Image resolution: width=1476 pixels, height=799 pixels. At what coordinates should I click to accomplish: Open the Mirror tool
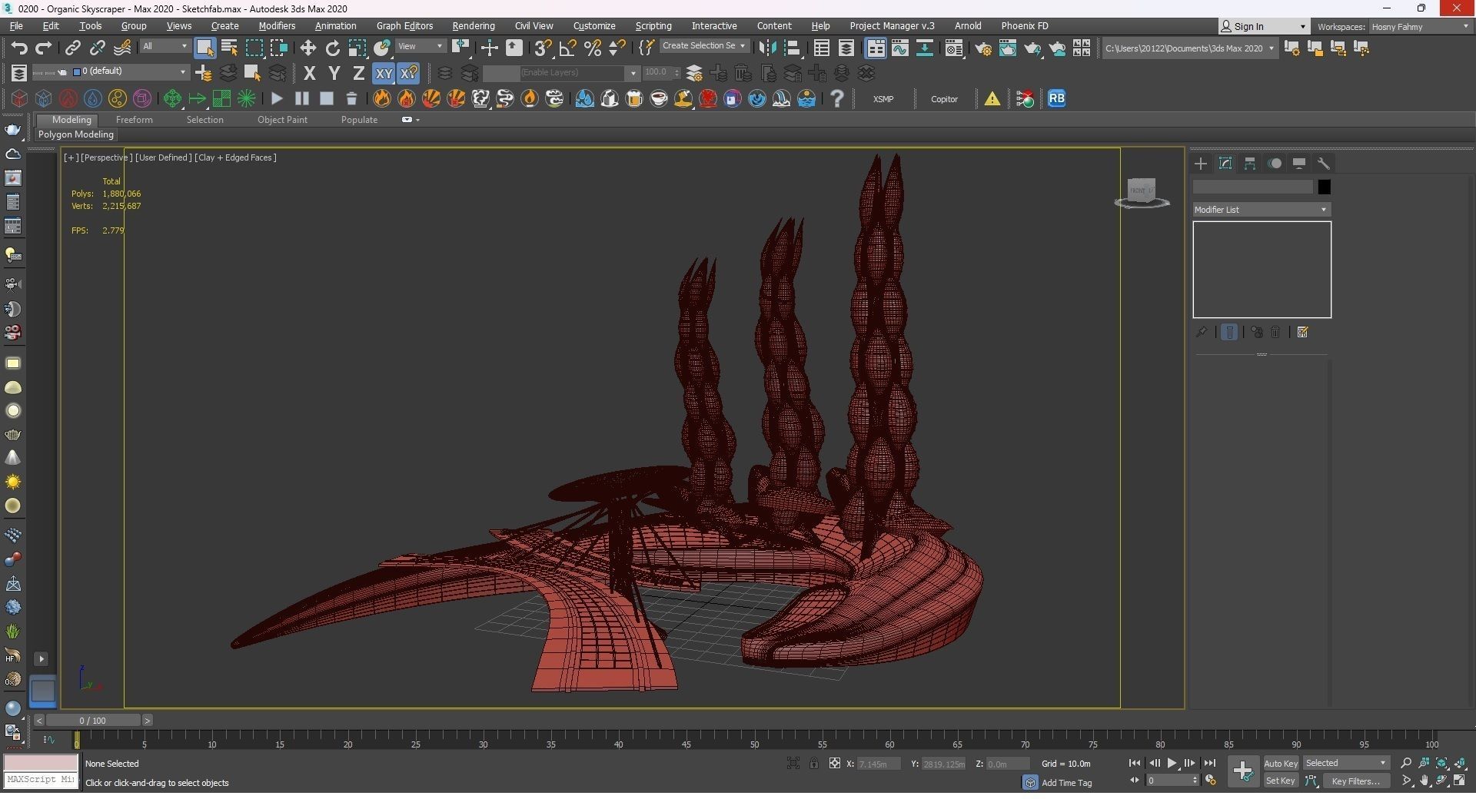click(x=766, y=48)
